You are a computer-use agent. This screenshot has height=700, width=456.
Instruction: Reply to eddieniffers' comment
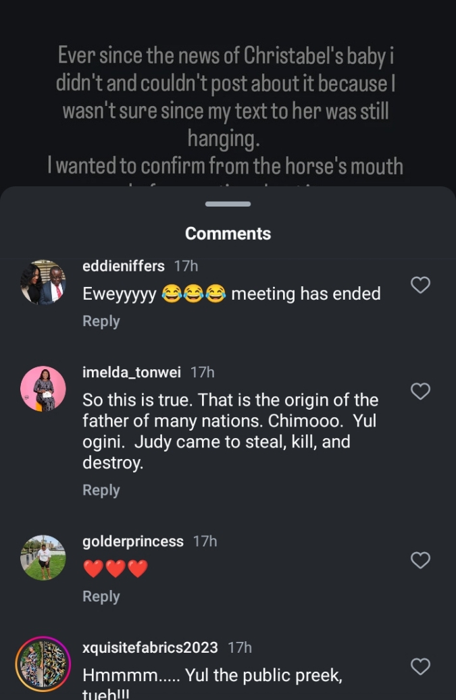pyautogui.click(x=101, y=321)
